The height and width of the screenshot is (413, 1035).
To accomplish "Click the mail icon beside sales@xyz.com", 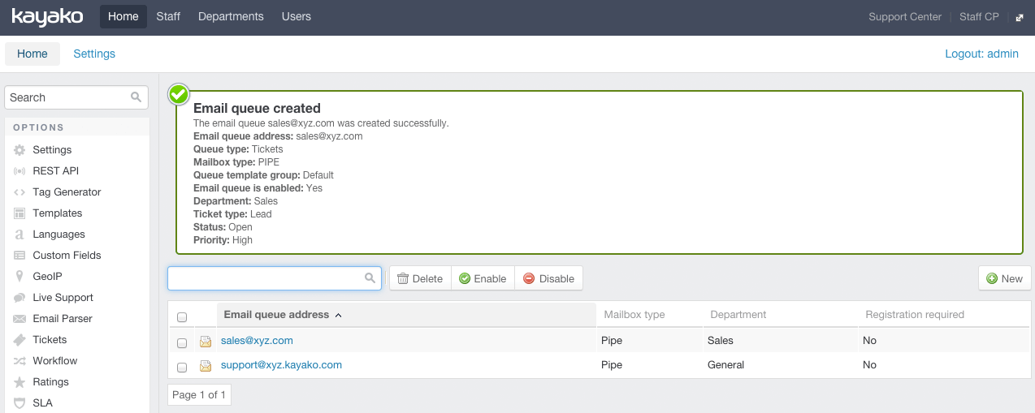I will pyautogui.click(x=206, y=342).
